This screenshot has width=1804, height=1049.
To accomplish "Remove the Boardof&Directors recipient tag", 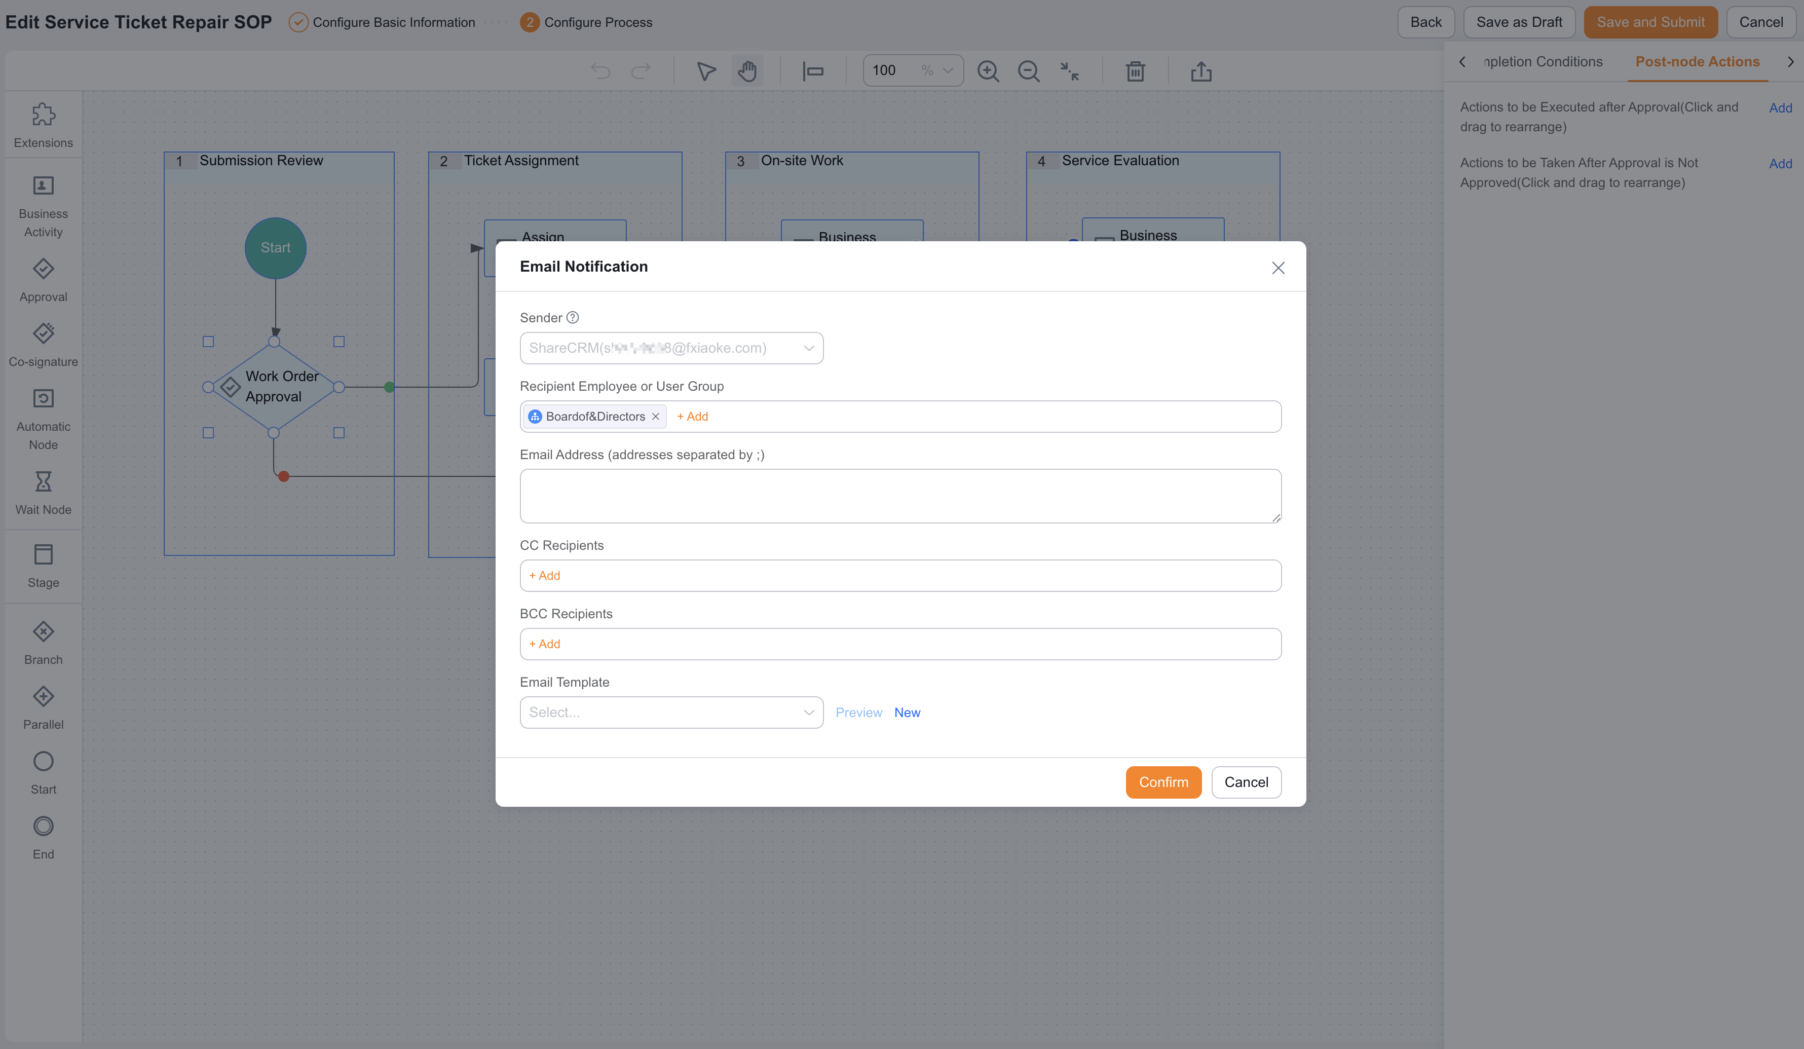I will tap(655, 417).
